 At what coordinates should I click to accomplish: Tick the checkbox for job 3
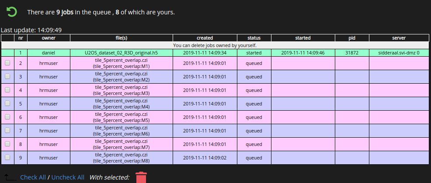tap(7, 76)
